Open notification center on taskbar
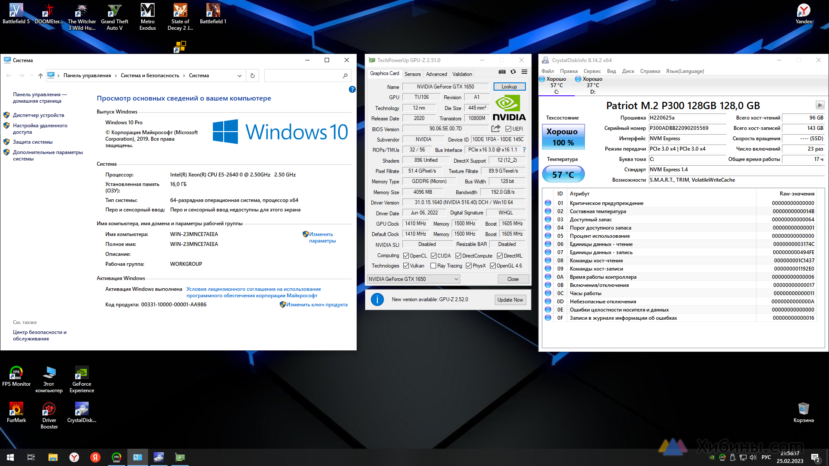 tap(815, 457)
